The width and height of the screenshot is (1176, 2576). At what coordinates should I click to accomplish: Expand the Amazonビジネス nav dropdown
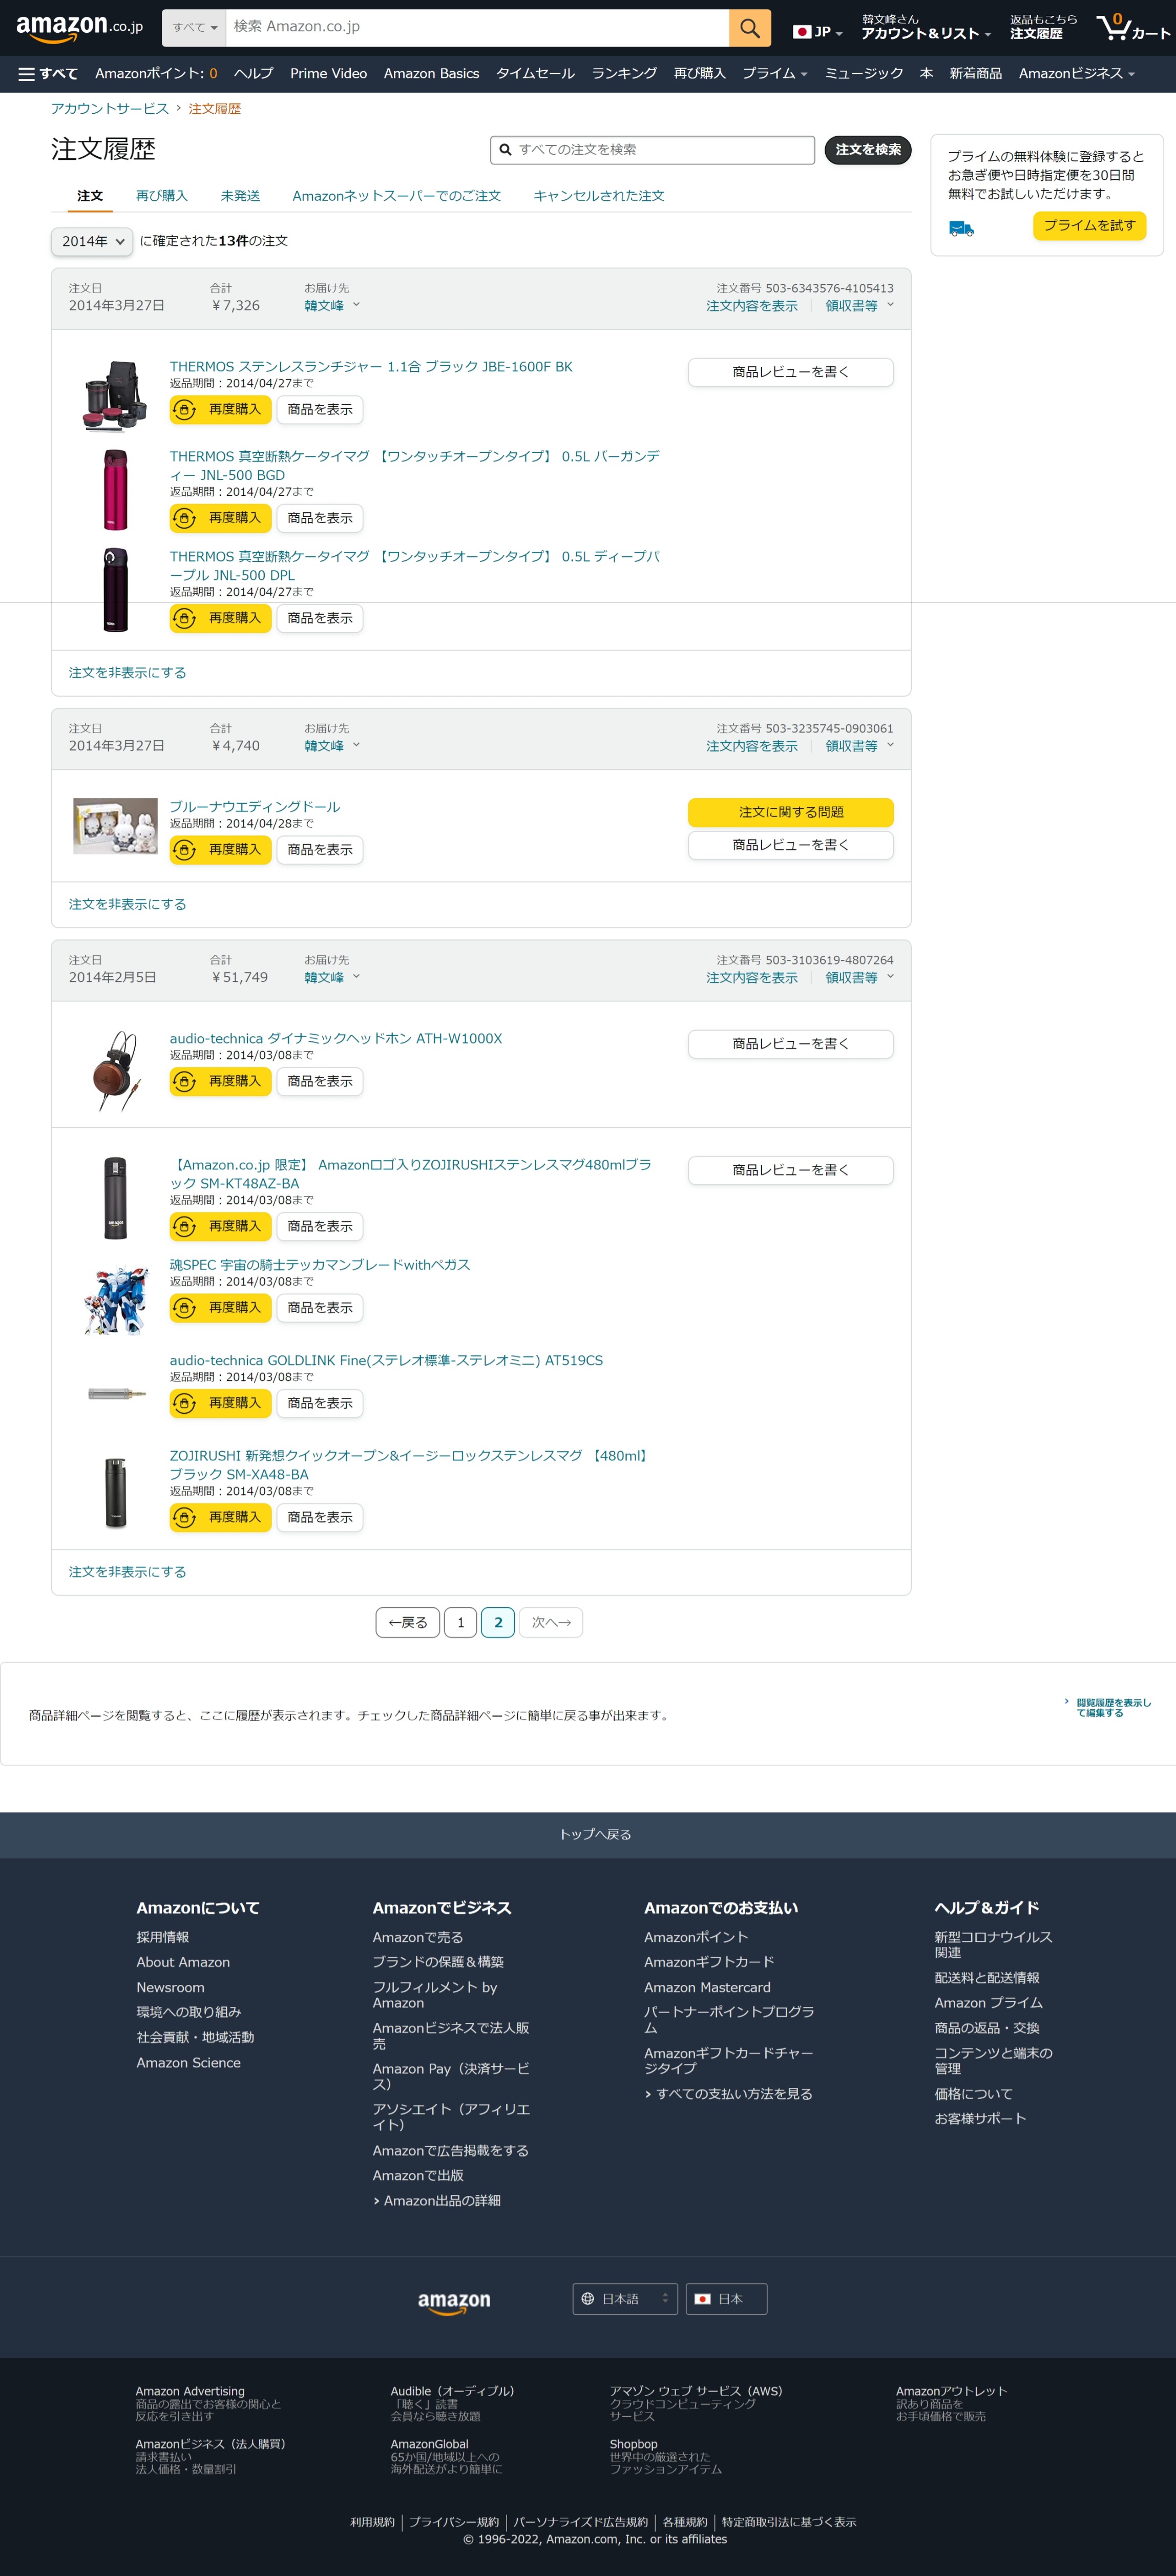(x=1076, y=74)
